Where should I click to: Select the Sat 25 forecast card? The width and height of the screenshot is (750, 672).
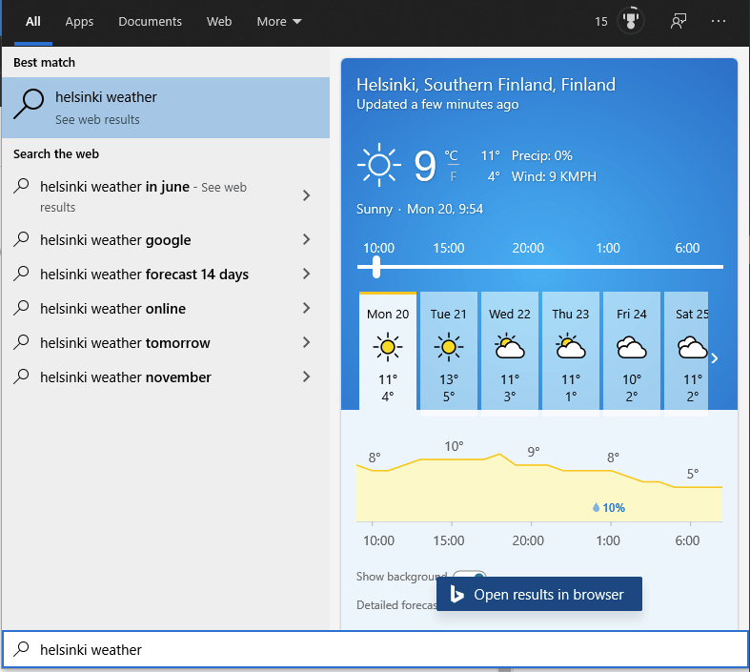(686, 352)
